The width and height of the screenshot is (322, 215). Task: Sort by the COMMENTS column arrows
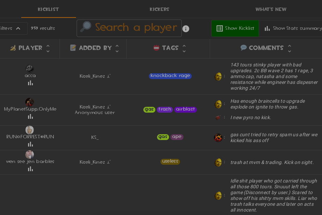coord(289,49)
